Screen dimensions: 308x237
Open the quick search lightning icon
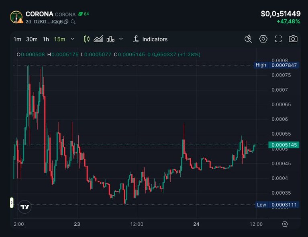[x=248, y=39]
